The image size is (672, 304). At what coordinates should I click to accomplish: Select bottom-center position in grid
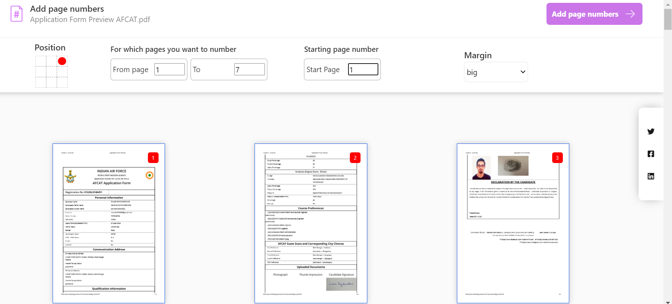pyautogui.click(x=52, y=82)
